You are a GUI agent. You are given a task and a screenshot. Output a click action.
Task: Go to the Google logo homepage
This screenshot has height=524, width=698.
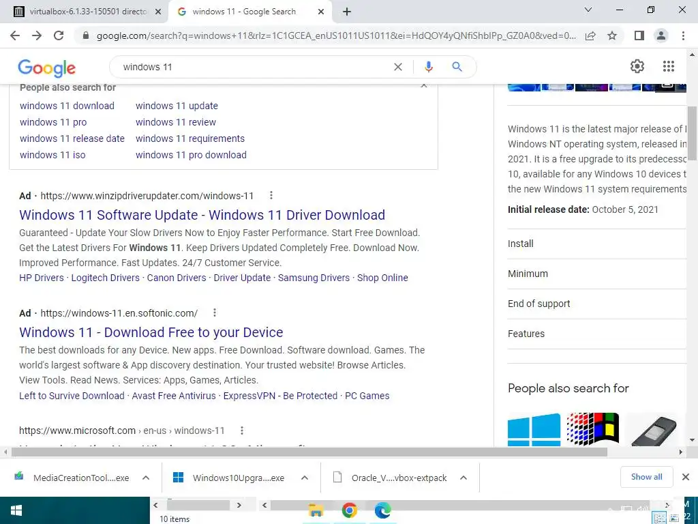(47, 68)
